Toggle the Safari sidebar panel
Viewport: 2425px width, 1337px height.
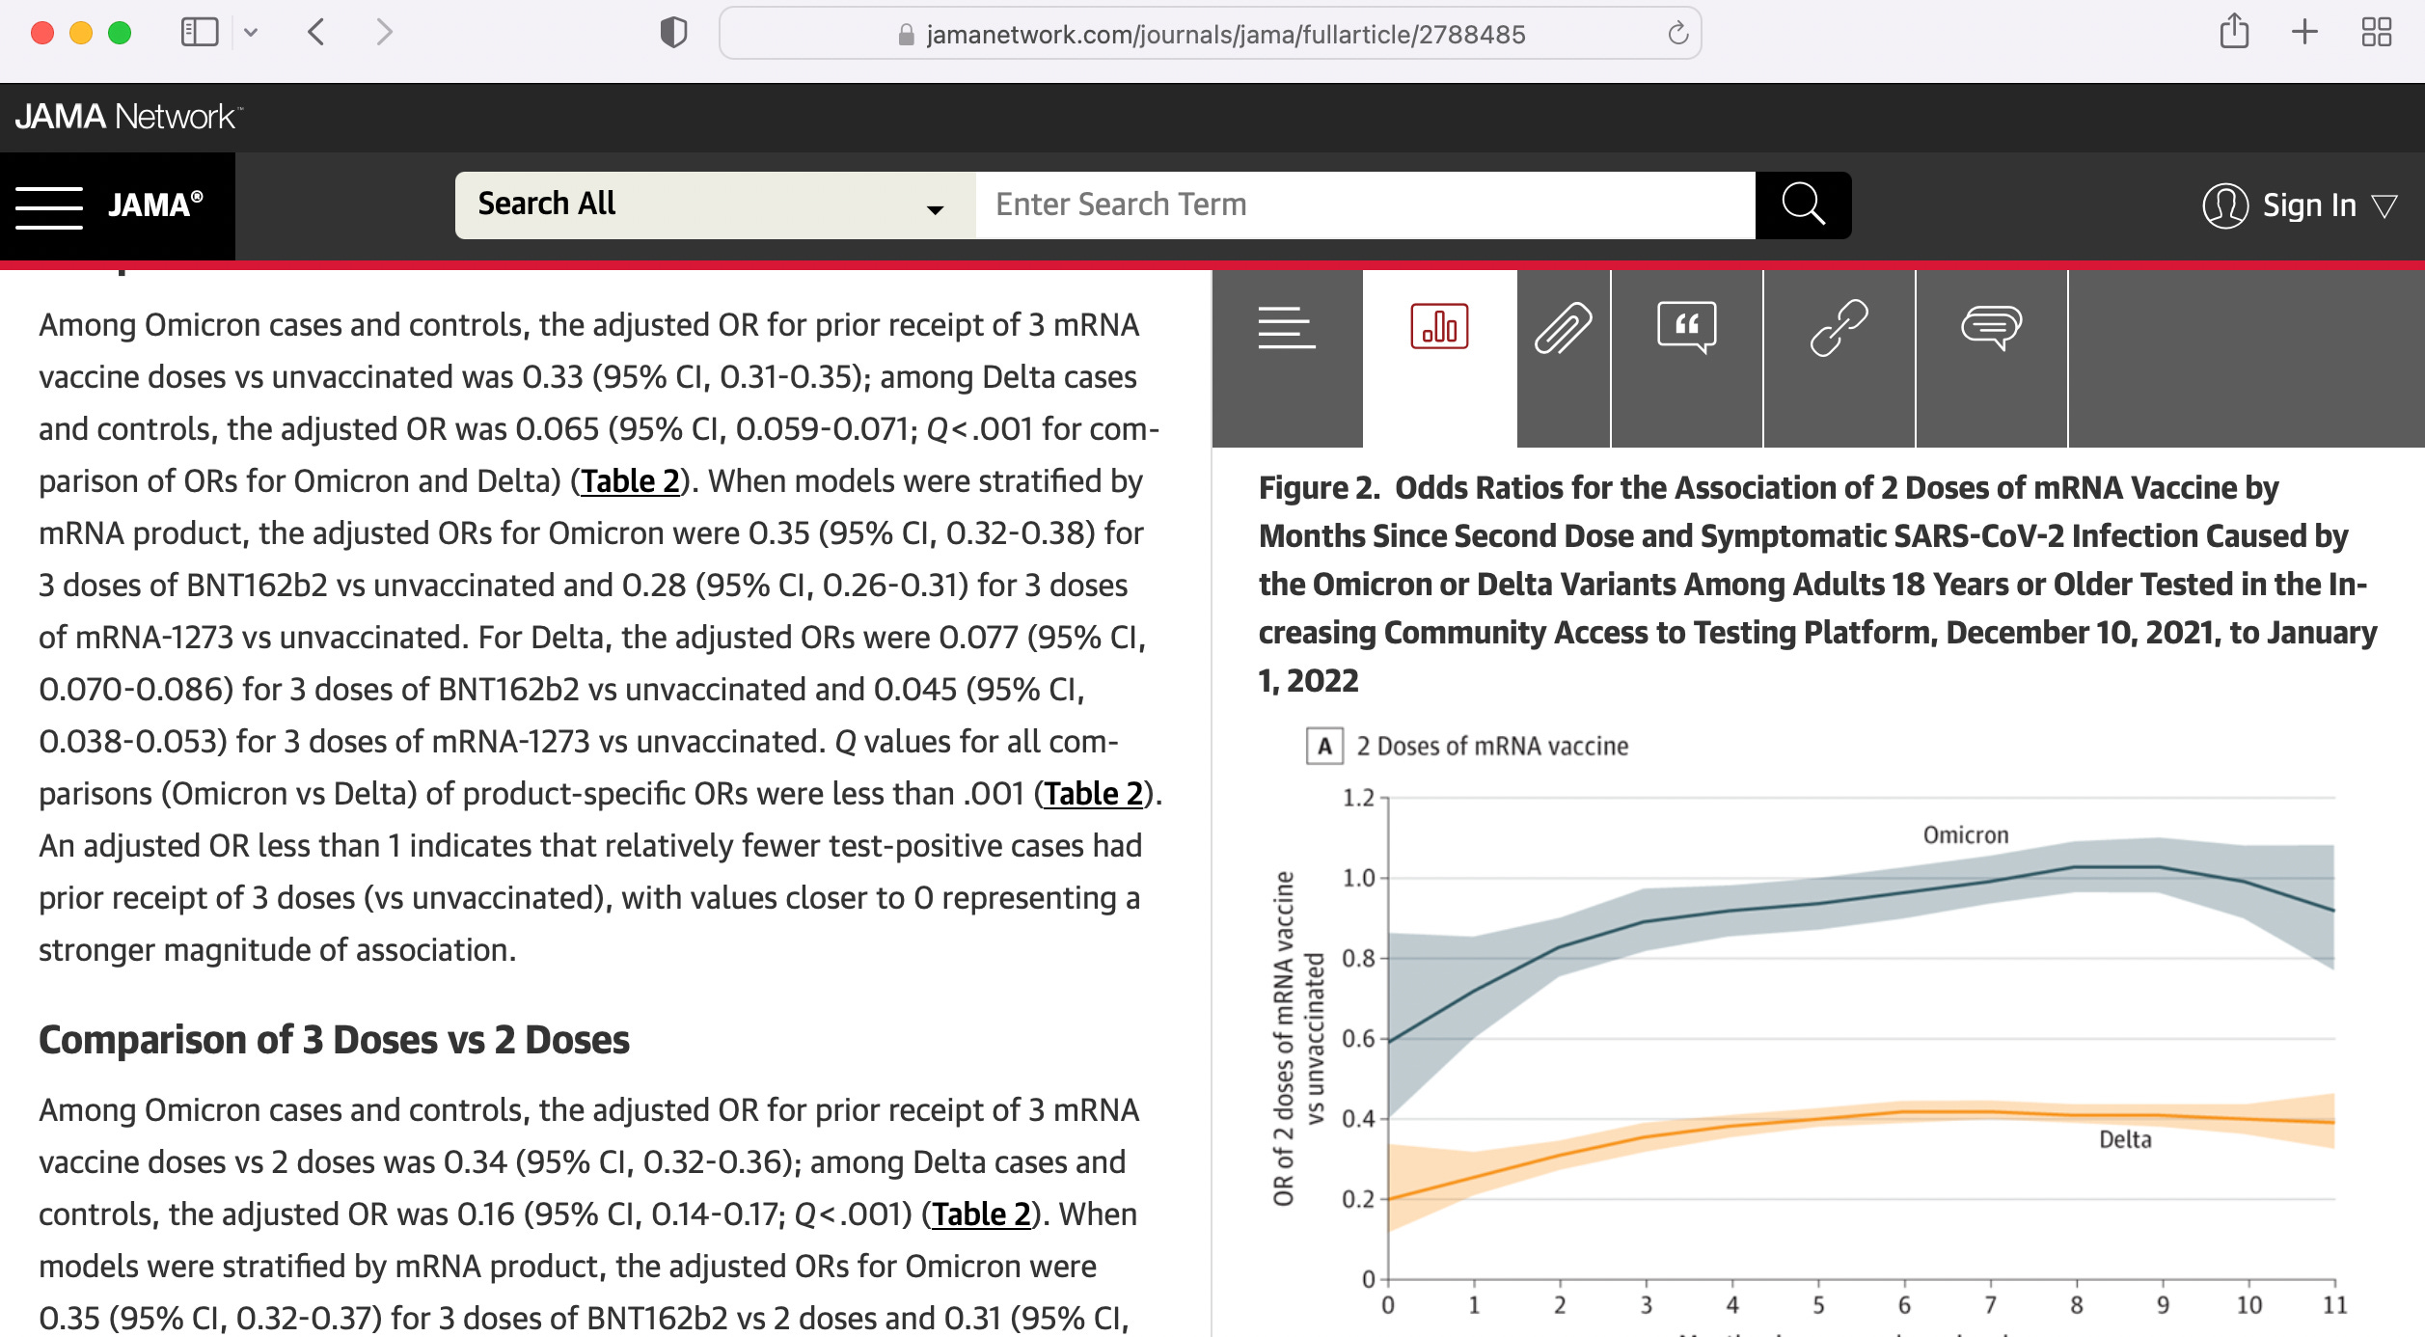pos(200,33)
